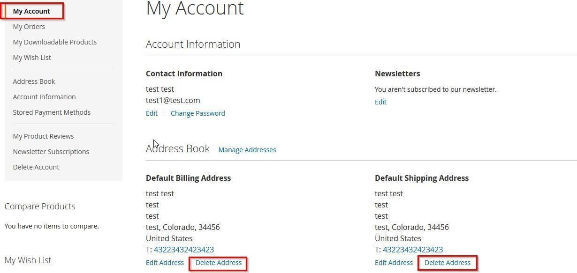Click billing address phone number
Screen dimensions: 577x273
click(x=184, y=250)
